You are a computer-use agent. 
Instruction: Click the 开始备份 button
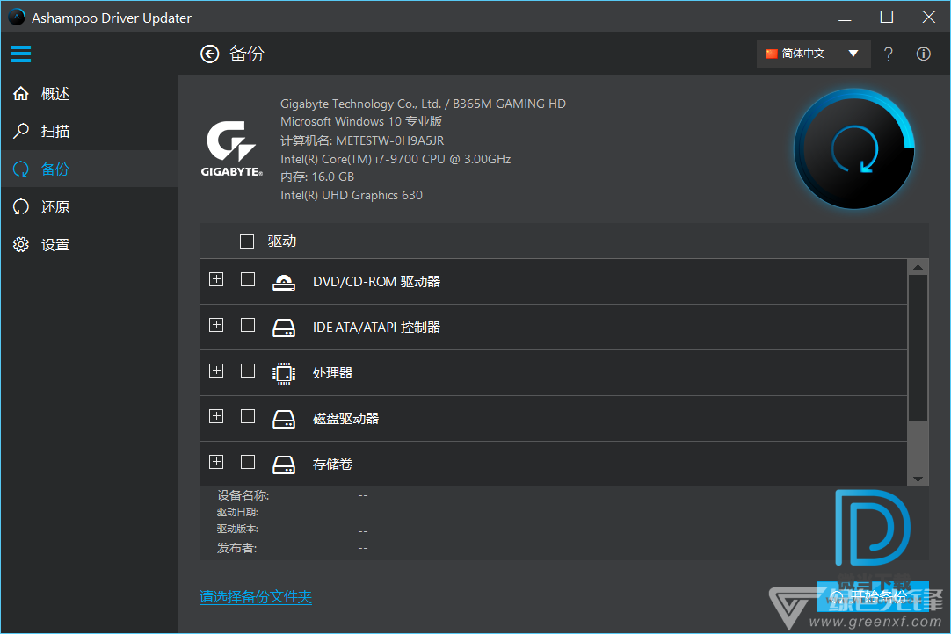873,596
